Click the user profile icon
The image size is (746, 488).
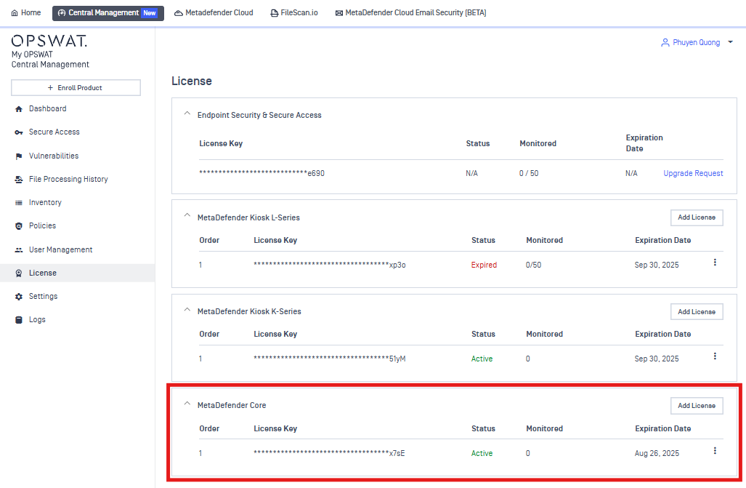[x=665, y=43]
